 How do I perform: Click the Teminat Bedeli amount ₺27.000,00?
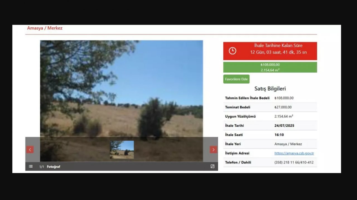click(x=283, y=107)
